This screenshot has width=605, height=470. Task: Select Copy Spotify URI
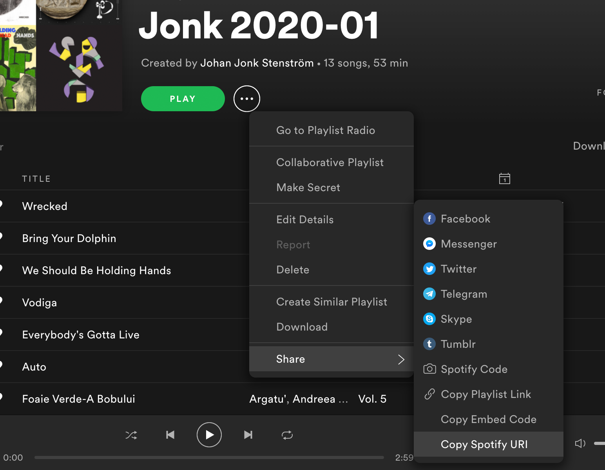(x=489, y=444)
